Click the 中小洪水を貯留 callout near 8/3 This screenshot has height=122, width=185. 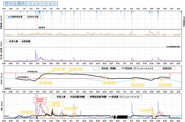(71, 109)
